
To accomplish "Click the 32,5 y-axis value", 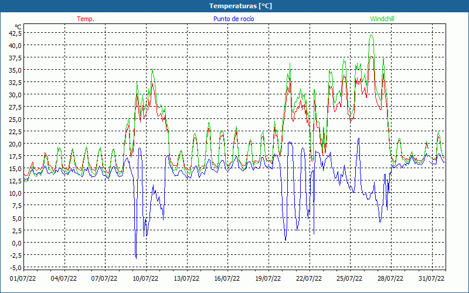I will coord(15,82).
